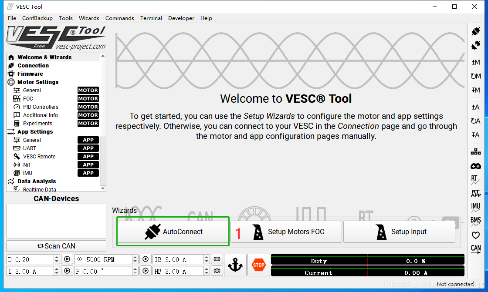Viewport: 488px width, 292px height.
Task: Click the IB 3.00 A spinner arrows
Action: (207, 259)
